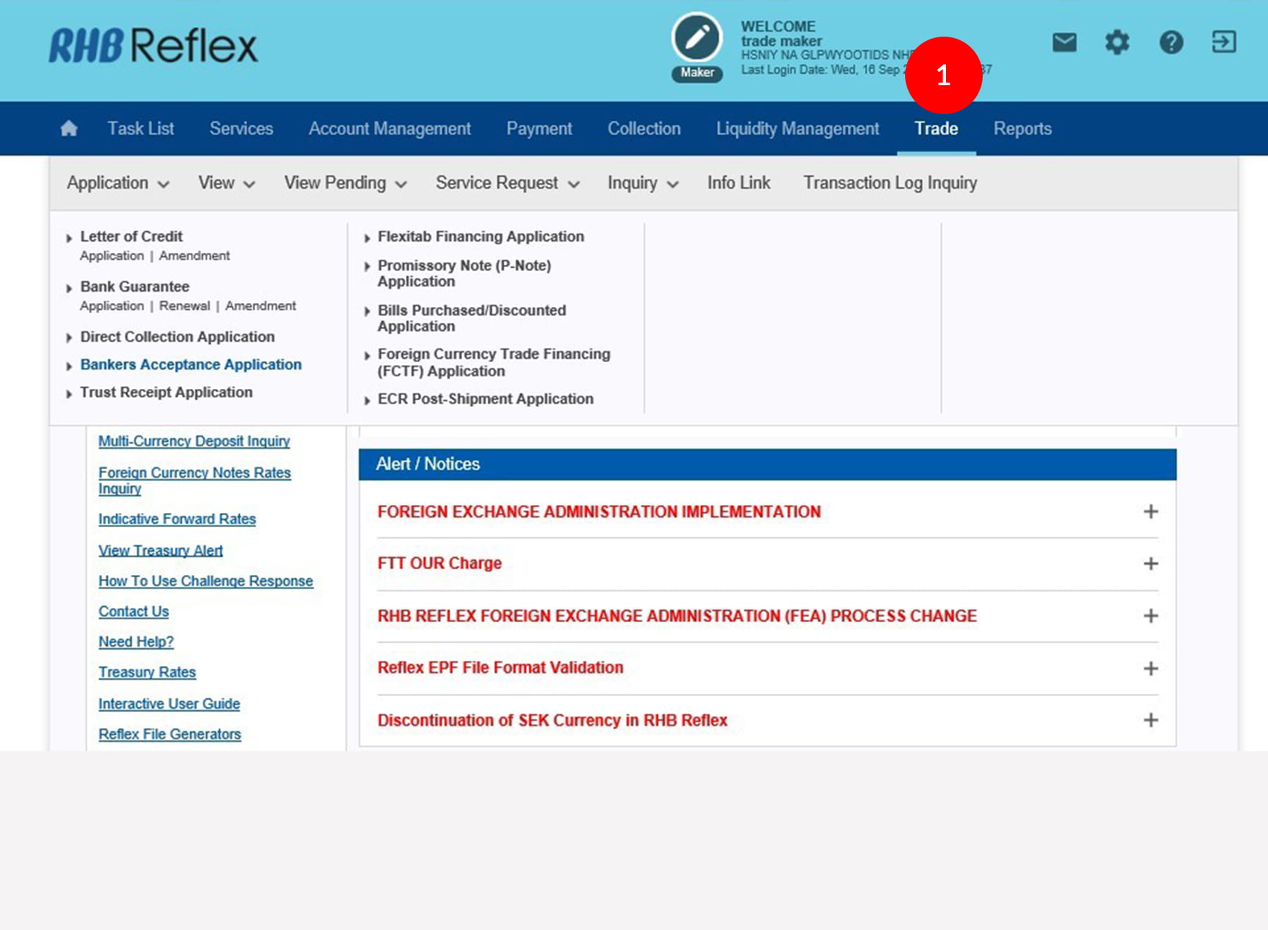Open the Application dropdown menu

(118, 183)
